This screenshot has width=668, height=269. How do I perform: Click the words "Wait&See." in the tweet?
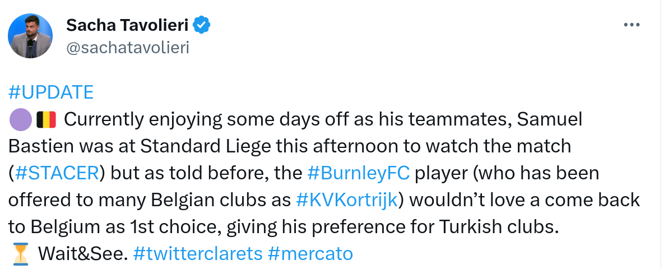point(83,254)
